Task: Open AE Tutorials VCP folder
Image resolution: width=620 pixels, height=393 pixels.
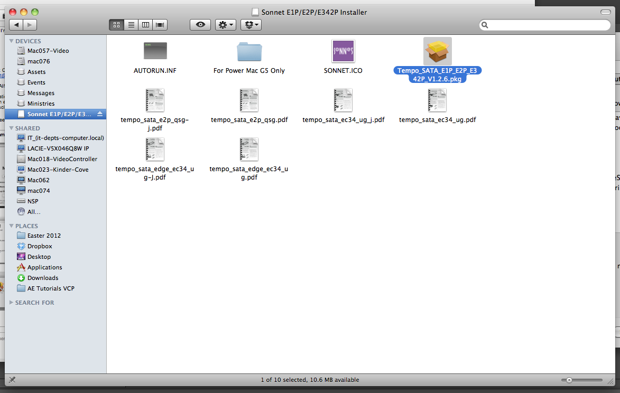Action: point(55,288)
